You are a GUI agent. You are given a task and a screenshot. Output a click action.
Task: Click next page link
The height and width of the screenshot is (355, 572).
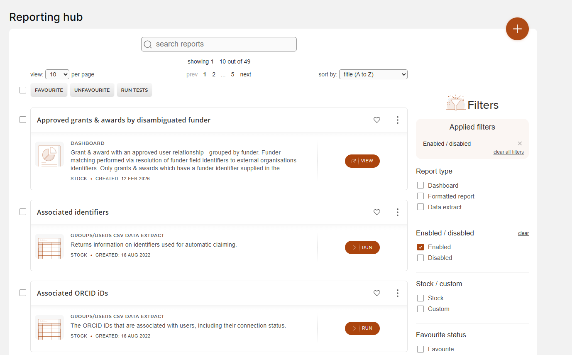pyautogui.click(x=246, y=74)
